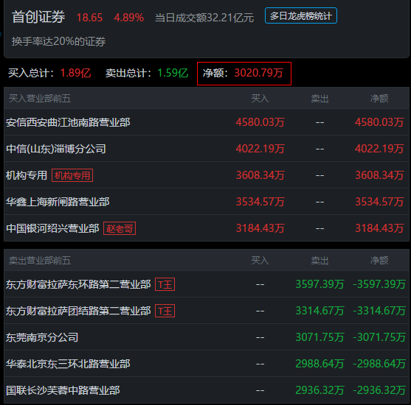
Task: Open 中信(山东)淄博分公司 row
Action: [x=207, y=149]
